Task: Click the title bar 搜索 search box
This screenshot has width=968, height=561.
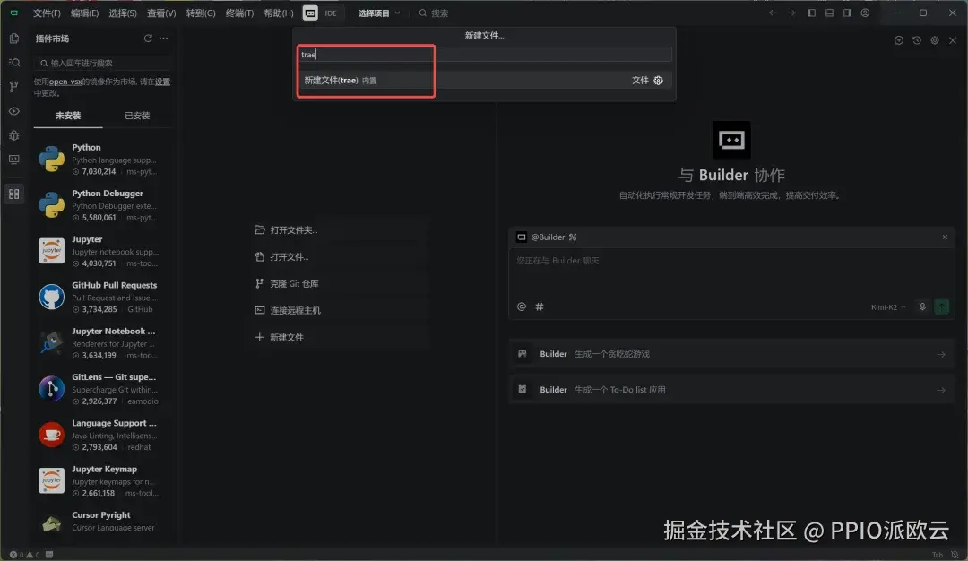Action: (434, 13)
